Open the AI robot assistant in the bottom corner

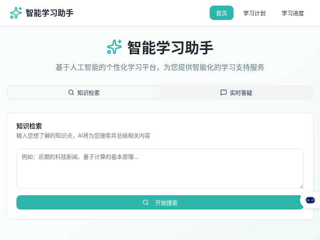click(x=310, y=200)
